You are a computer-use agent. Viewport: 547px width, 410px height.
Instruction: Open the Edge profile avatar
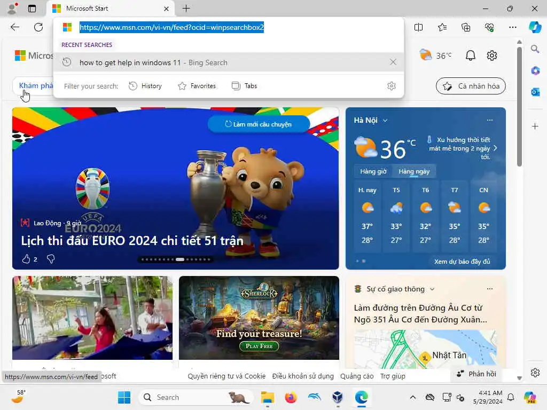pyautogui.click(x=12, y=8)
